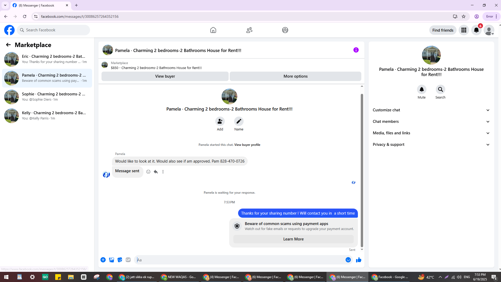Click the Find friends button
Viewport: 501px width, 282px height.
click(x=443, y=30)
